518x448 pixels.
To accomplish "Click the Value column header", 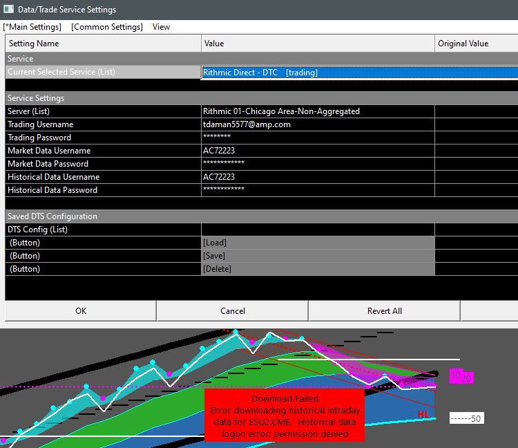I will 318,44.
